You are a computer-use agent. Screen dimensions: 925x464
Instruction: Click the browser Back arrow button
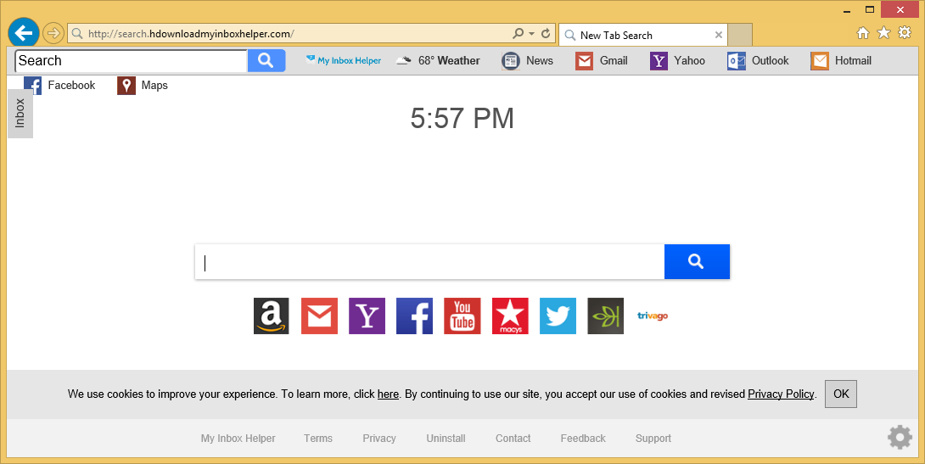[x=24, y=33]
